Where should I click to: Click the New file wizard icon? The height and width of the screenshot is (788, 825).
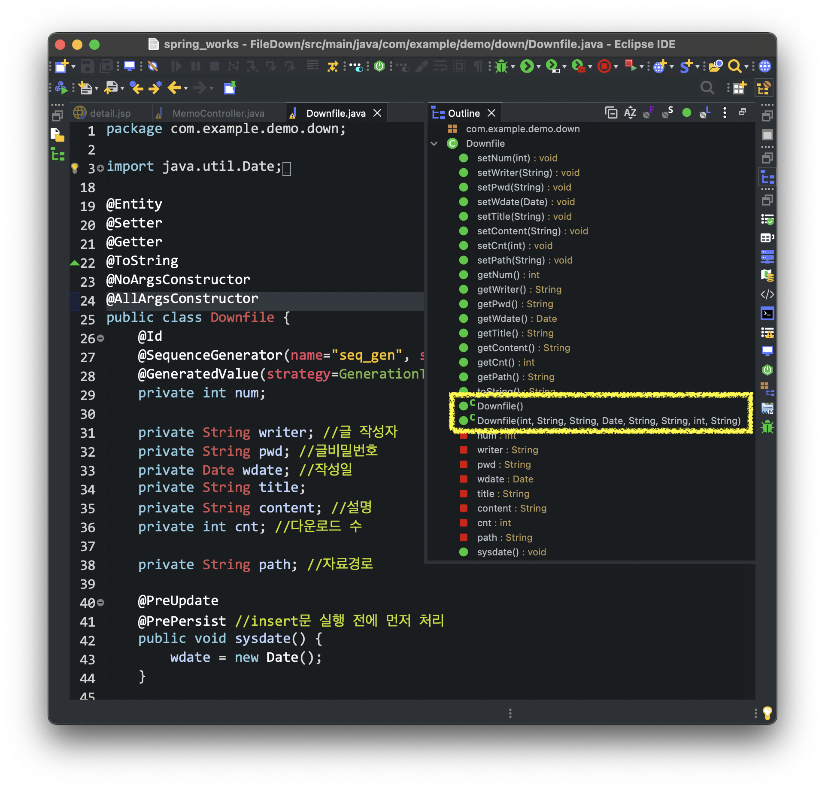click(61, 67)
